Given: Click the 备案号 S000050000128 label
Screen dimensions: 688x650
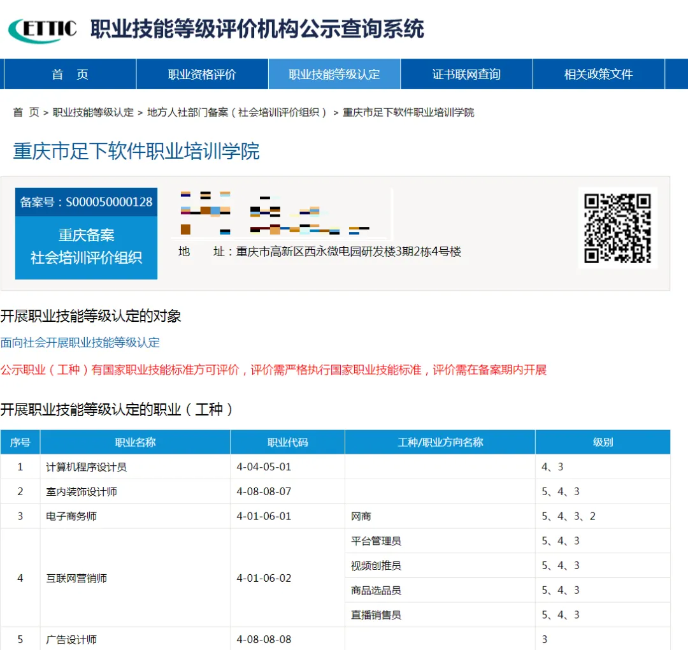Looking at the screenshot, I should 86,202.
